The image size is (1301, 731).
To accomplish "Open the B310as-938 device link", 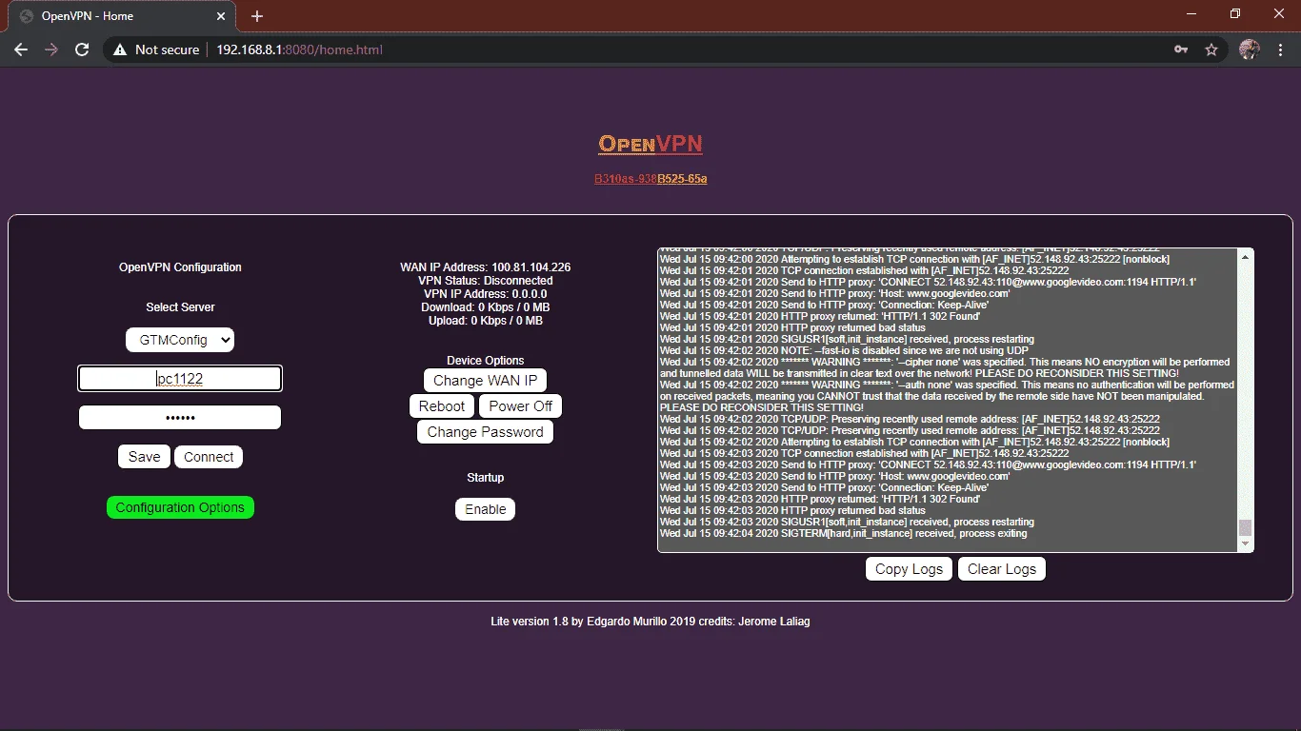I will pyautogui.click(x=626, y=179).
